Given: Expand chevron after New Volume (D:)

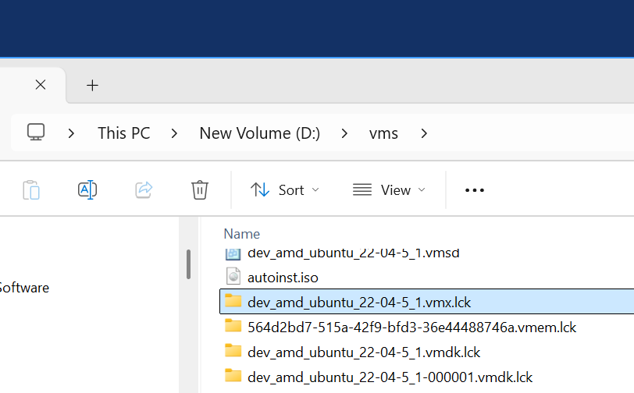Looking at the screenshot, I should pyautogui.click(x=344, y=133).
